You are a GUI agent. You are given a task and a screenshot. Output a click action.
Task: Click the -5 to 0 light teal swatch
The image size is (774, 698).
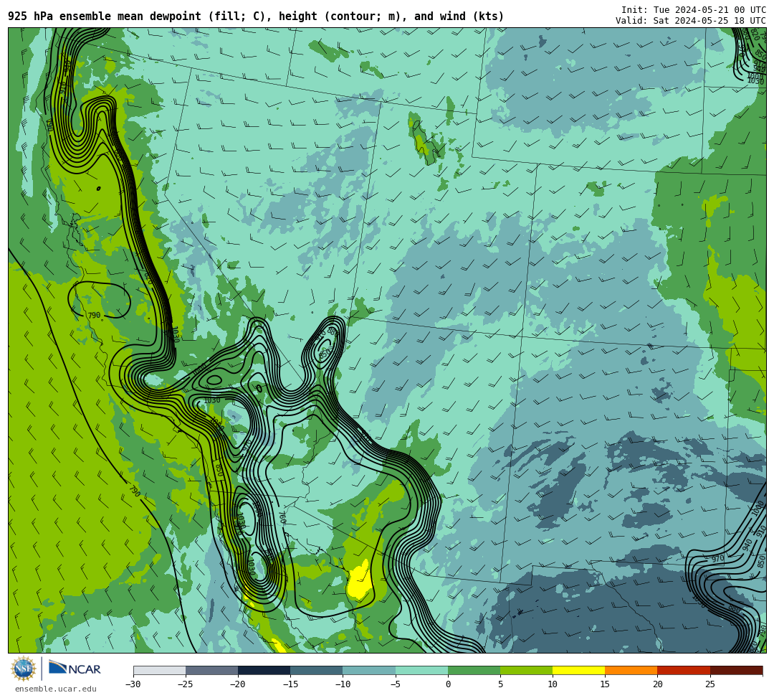pyautogui.click(x=421, y=670)
